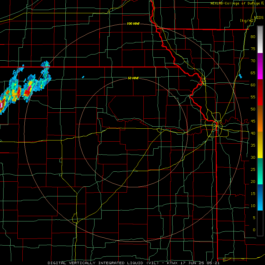
Task: Click the 50 NMI range ring label
Action: coord(133,78)
